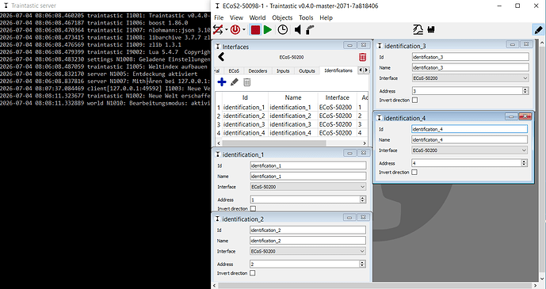This screenshot has width=546, height=289.
Task: Open the clock icon in toolbar
Action: tap(282, 30)
